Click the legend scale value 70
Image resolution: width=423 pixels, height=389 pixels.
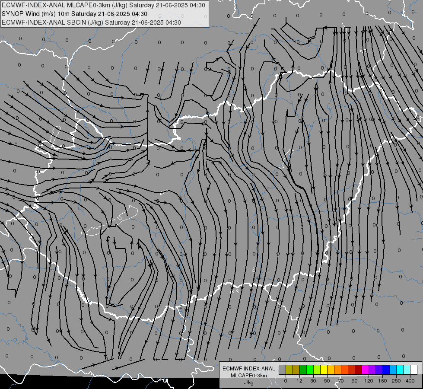coord(341,381)
